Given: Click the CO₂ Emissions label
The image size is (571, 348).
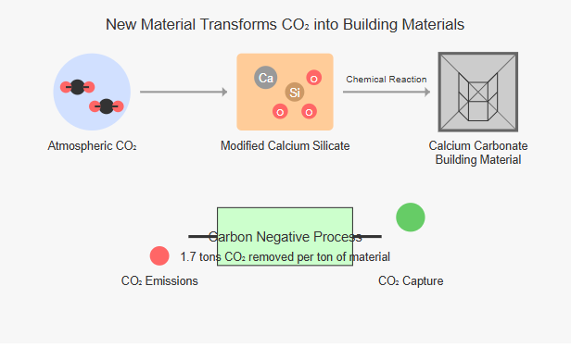Looking at the screenshot, I should tap(159, 280).
